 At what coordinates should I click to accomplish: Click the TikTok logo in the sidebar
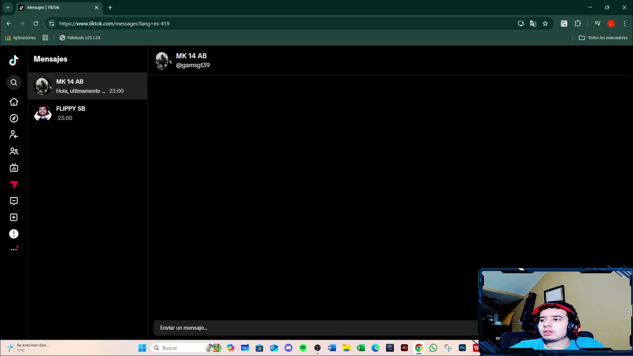tap(14, 60)
